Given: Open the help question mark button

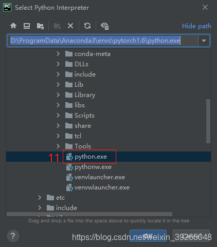Looking at the screenshot, I should coord(13,236).
